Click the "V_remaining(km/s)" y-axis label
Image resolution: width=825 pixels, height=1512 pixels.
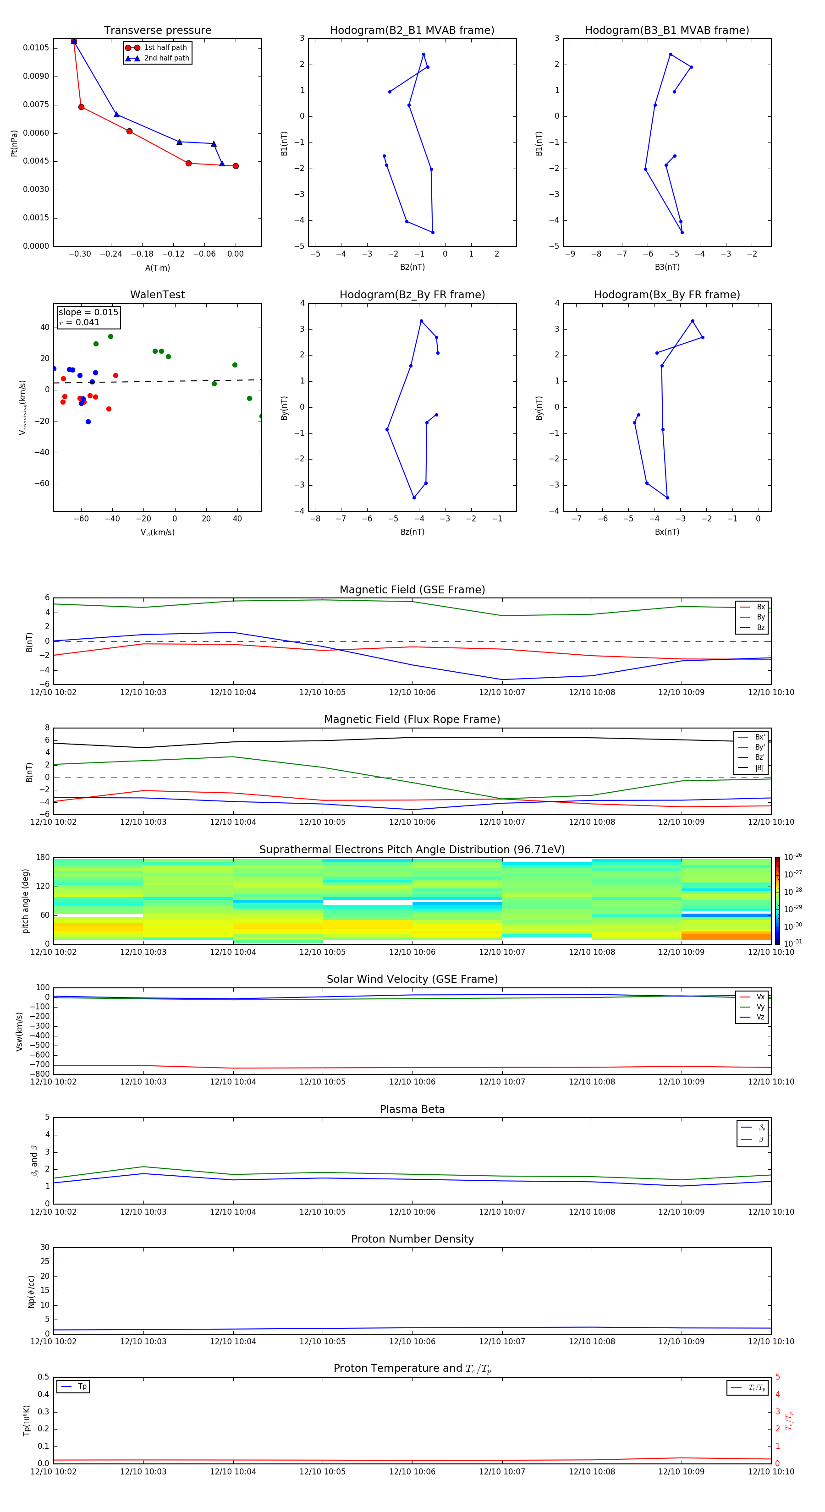click(x=22, y=407)
